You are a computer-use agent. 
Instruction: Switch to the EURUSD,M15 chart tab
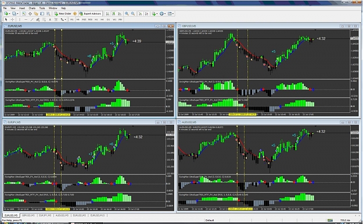[97, 215]
